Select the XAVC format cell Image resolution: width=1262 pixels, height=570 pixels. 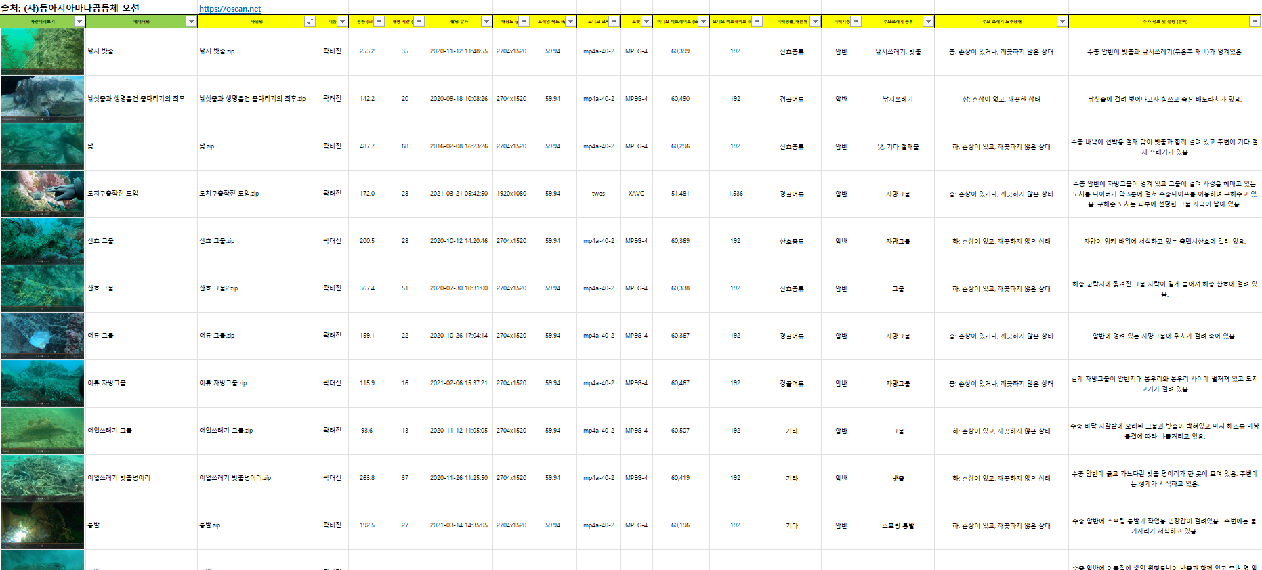tap(636, 194)
